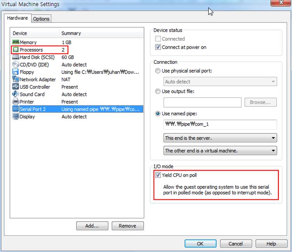Click the USB Controller icon
The height and width of the screenshot is (252, 292).
[x=16, y=87]
